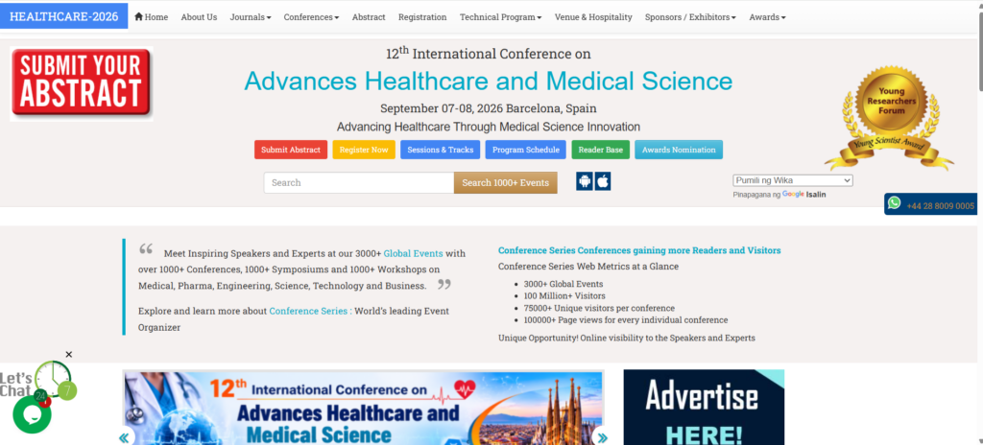
Task: Click the Submit Your Abstract red image
Action: tap(81, 83)
